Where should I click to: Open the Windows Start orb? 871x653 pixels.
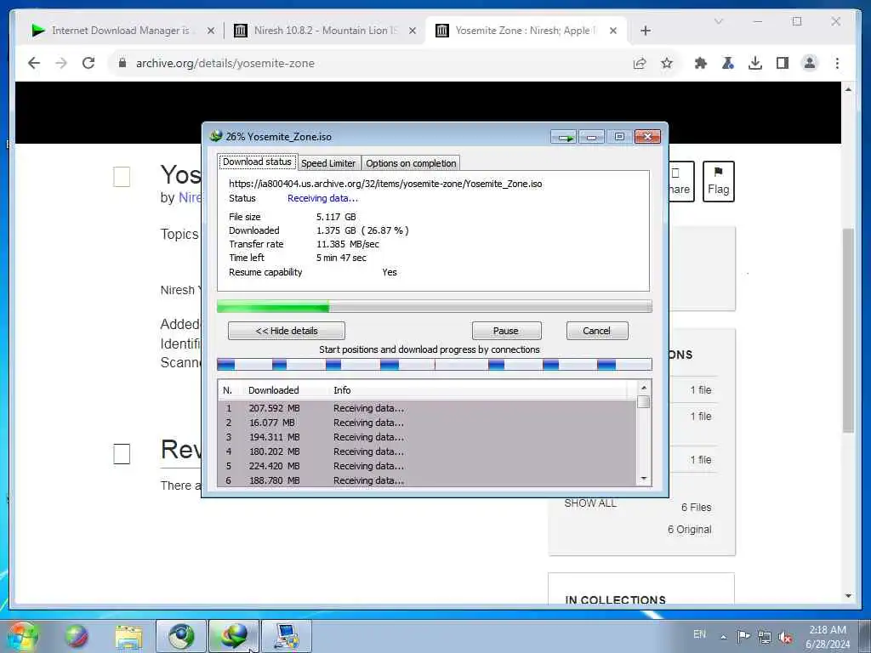click(x=21, y=636)
